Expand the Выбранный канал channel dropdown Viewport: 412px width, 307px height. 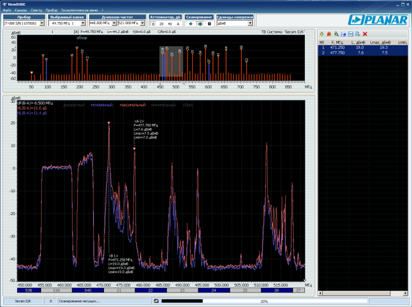point(83,23)
